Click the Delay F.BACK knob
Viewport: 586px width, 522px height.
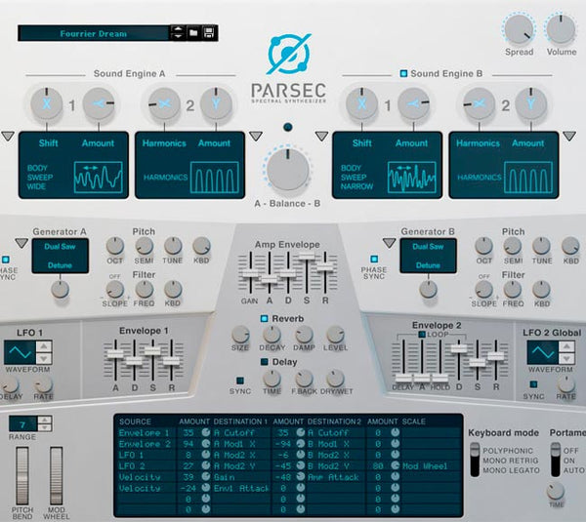coord(304,379)
